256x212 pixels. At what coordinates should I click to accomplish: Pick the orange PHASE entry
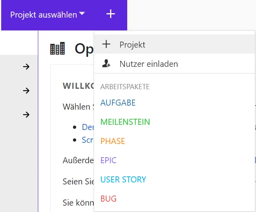tap(112, 141)
